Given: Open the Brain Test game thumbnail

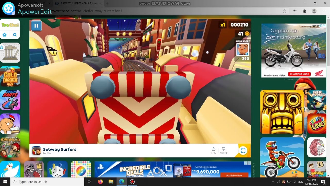Looking at the screenshot, I should click(x=317, y=147).
